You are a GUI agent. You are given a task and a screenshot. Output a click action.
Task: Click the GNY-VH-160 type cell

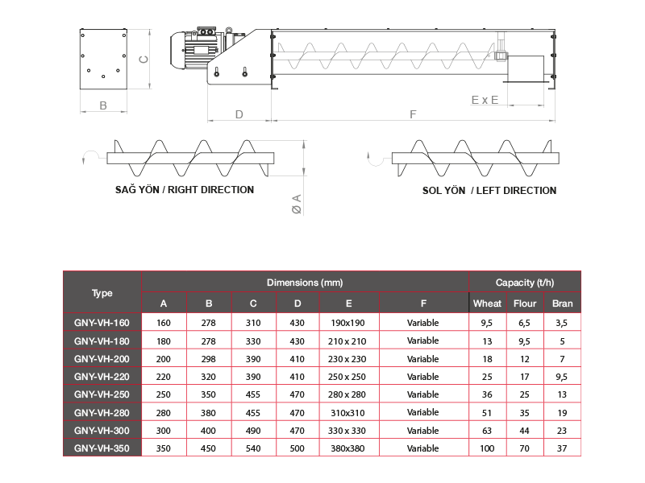(102, 323)
